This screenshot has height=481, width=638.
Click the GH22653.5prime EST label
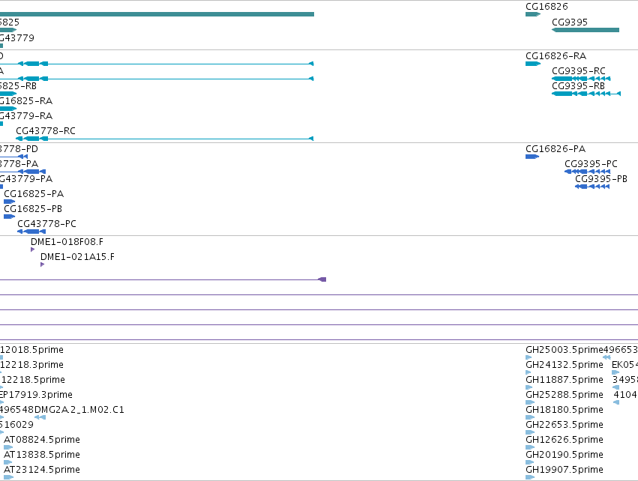(565, 425)
